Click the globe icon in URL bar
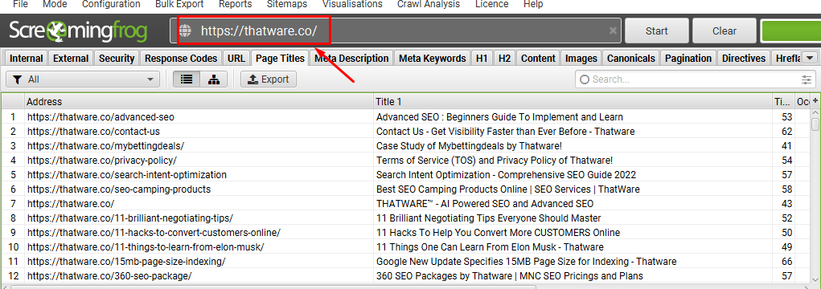The image size is (821, 289). pyautogui.click(x=186, y=31)
